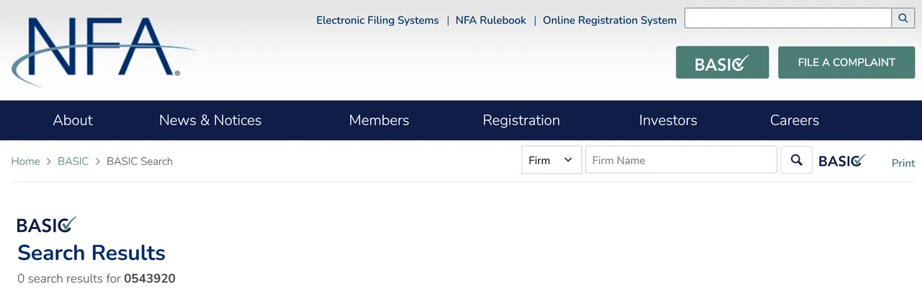922x291 pixels.
Task: Open Online Registration System link
Action: pyautogui.click(x=609, y=20)
